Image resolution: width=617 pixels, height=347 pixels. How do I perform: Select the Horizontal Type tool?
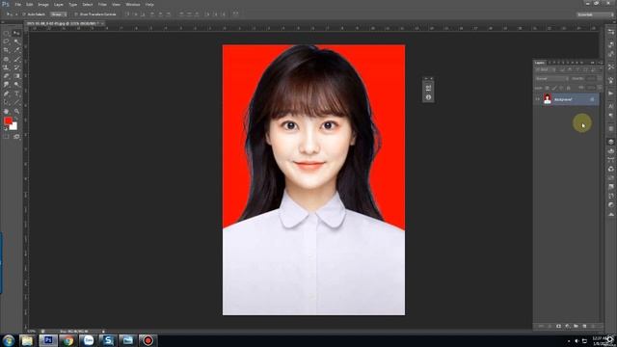16,93
